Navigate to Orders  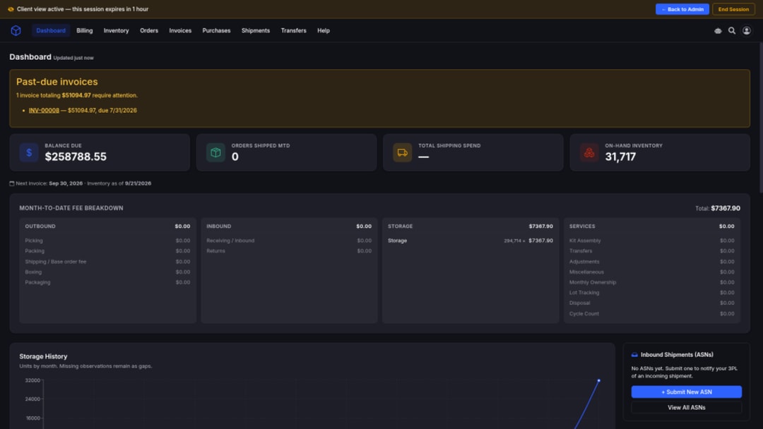tap(149, 30)
